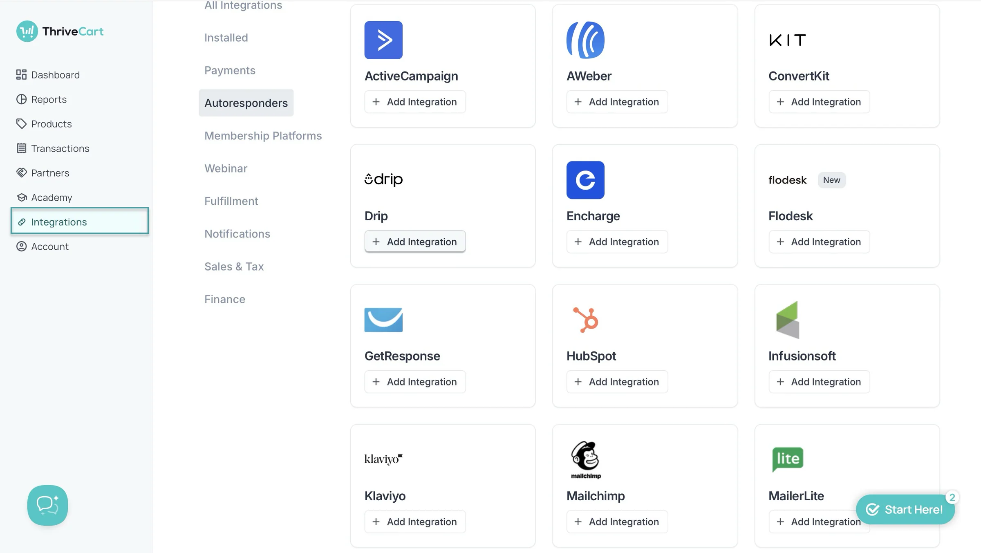Select the Installed category
This screenshot has width=981, height=553.
(226, 38)
